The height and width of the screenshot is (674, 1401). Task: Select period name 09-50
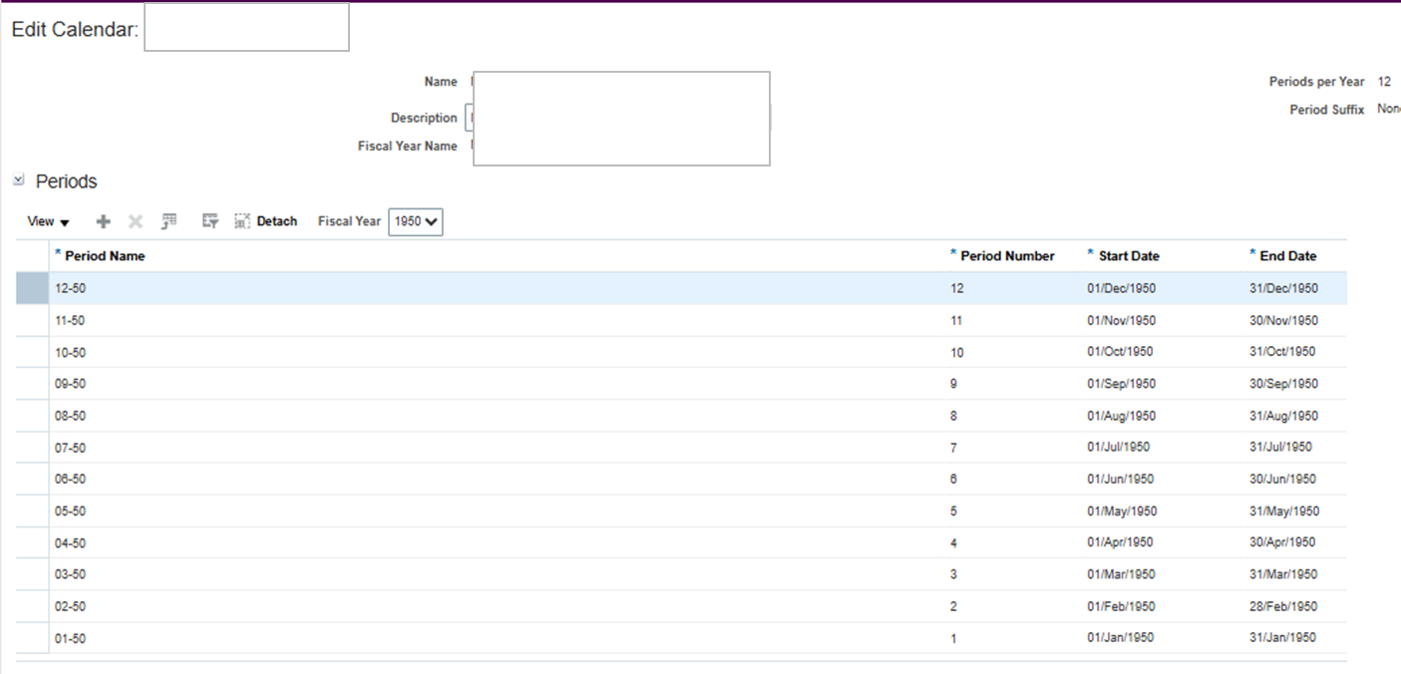pos(70,384)
